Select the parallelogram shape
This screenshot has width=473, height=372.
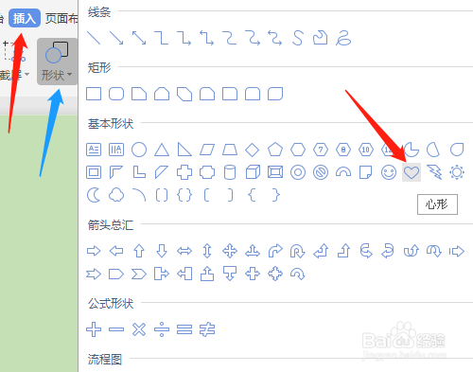[x=207, y=150]
